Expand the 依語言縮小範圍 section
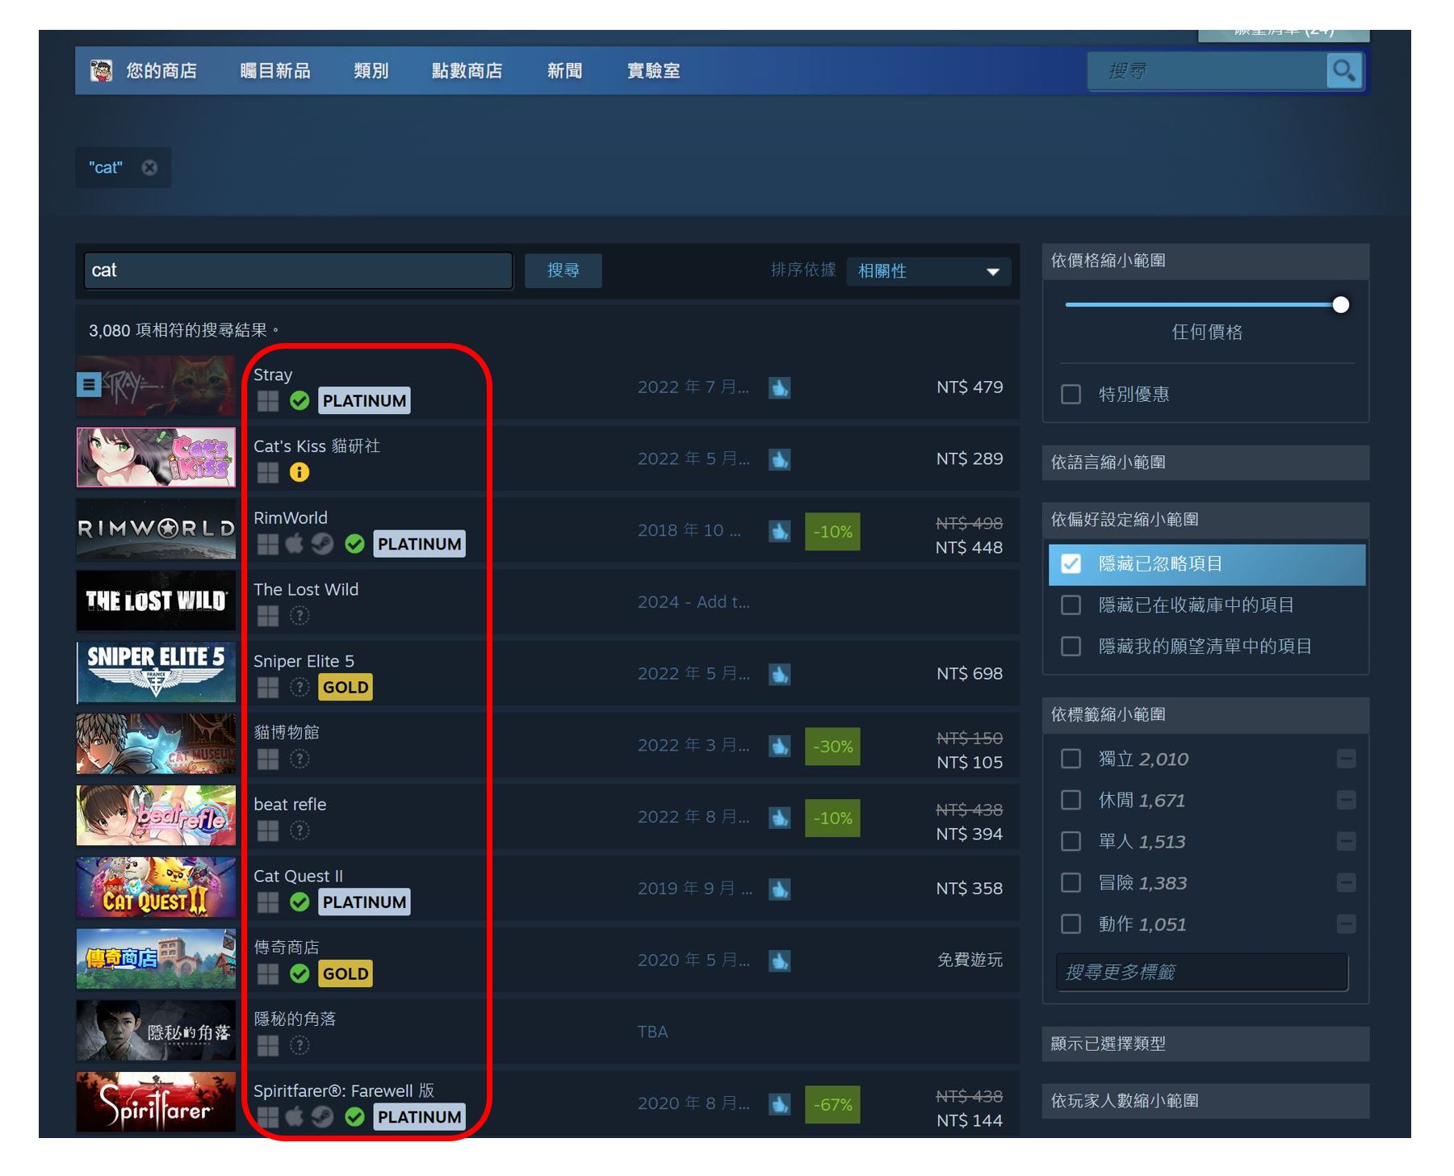This screenshot has height=1176, width=1454. pos(1205,462)
